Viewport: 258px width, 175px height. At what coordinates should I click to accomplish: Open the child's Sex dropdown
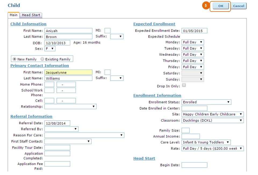click(50, 49)
